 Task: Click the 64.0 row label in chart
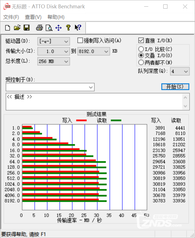[15, 162]
